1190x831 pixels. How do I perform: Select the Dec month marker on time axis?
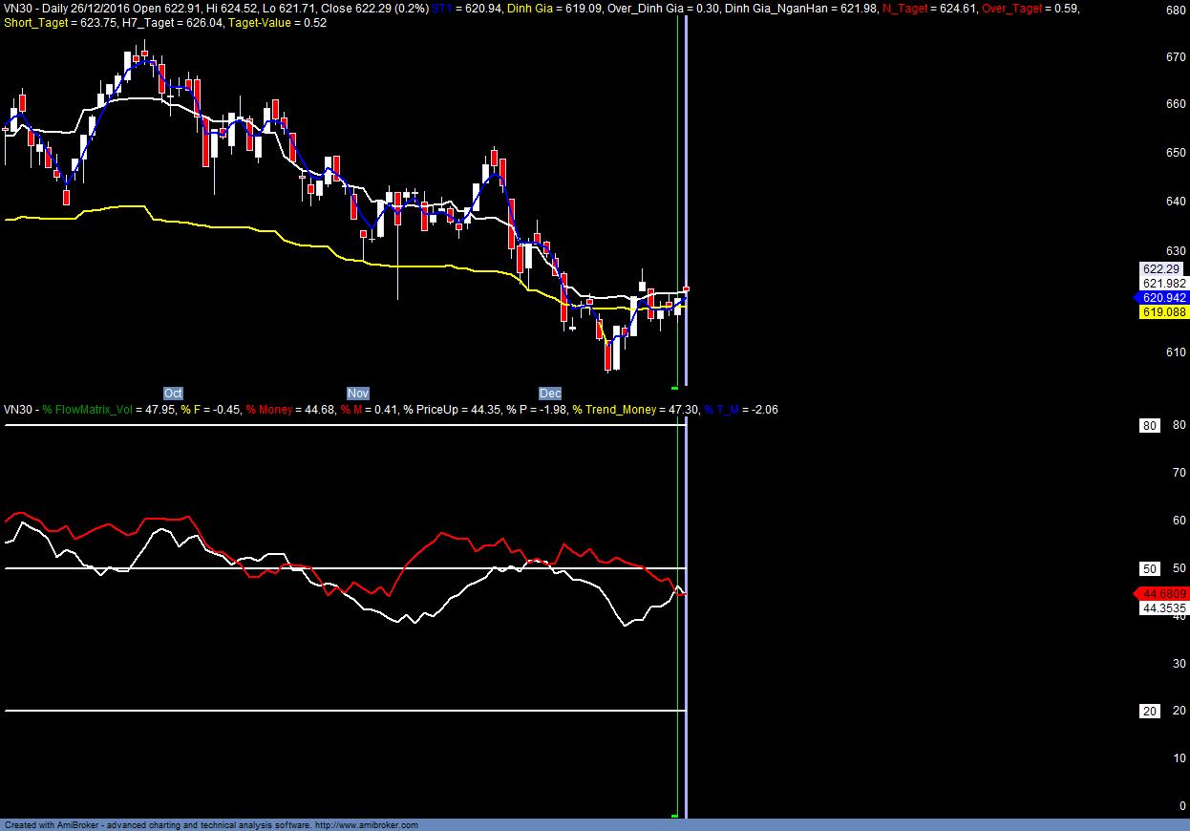(550, 393)
